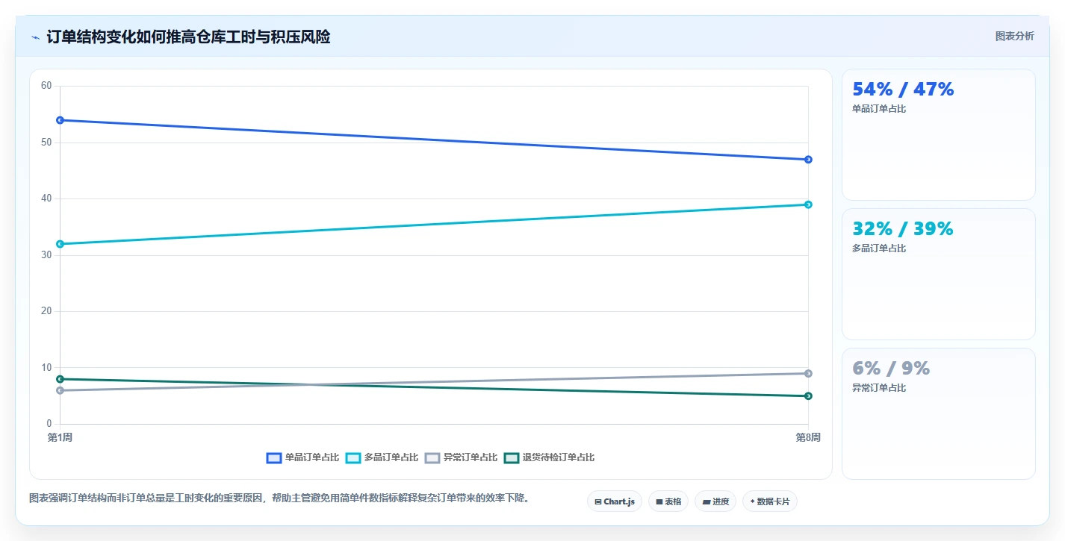
Task: Click the 图表分析 label in header
Action: [x=1014, y=36]
